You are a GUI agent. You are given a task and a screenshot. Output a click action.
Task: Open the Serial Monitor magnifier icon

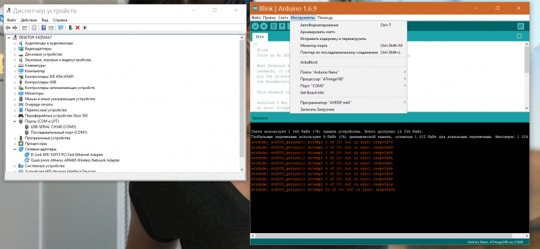pos(521,26)
